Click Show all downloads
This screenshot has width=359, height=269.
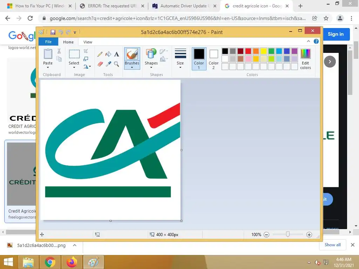coord(332,245)
